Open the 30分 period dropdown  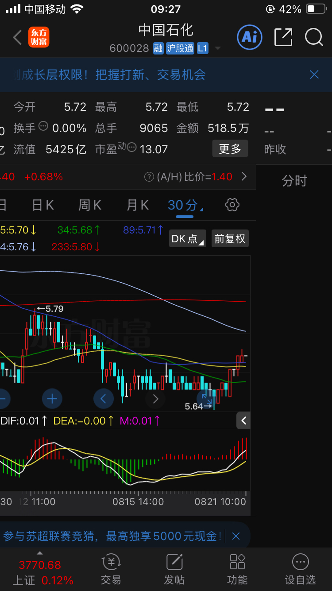185,205
